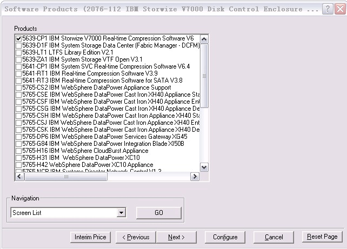Tick the 5765-CSF Cast Iron XH40 checkbox
Image resolution: width=347 pixels, height=249 pixels.
[18, 102]
